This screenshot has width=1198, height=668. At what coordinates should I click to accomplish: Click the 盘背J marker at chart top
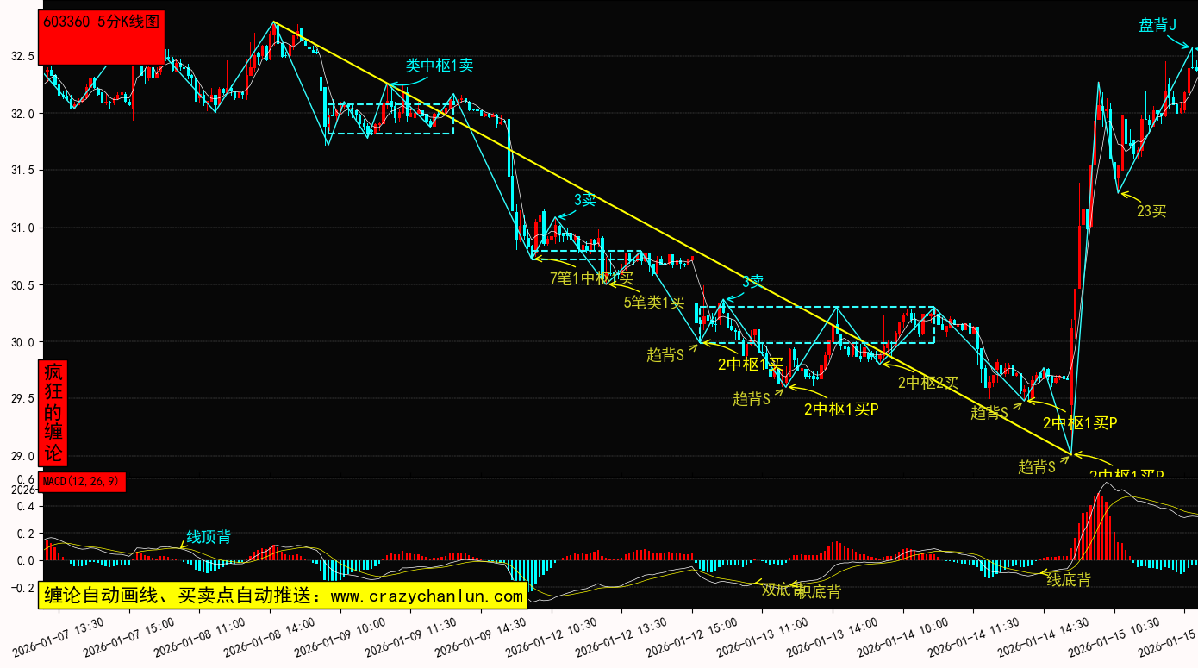coord(1157,26)
